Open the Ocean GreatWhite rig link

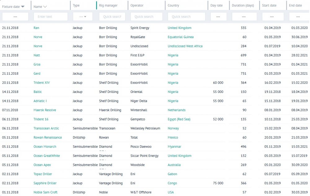pyautogui.click(x=47, y=156)
